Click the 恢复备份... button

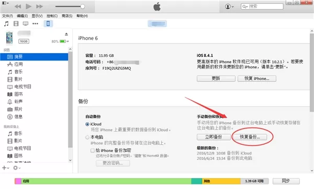coord(250,137)
